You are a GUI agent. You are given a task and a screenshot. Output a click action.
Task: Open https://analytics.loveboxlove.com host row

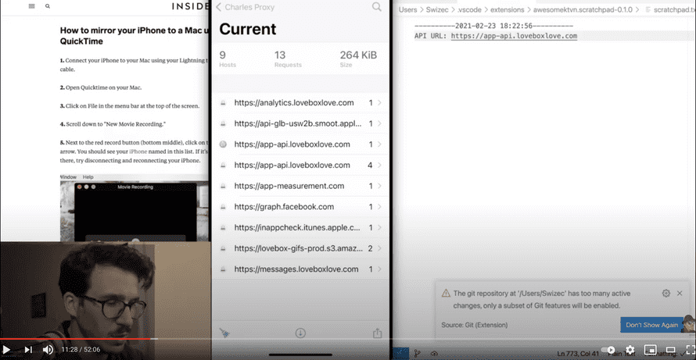pos(300,103)
